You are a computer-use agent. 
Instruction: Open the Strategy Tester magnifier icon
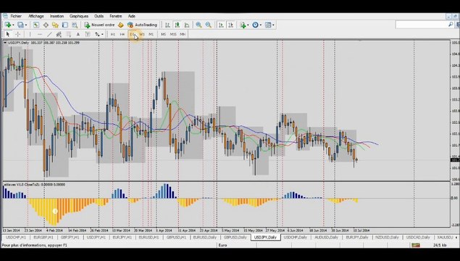tap(75, 25)
